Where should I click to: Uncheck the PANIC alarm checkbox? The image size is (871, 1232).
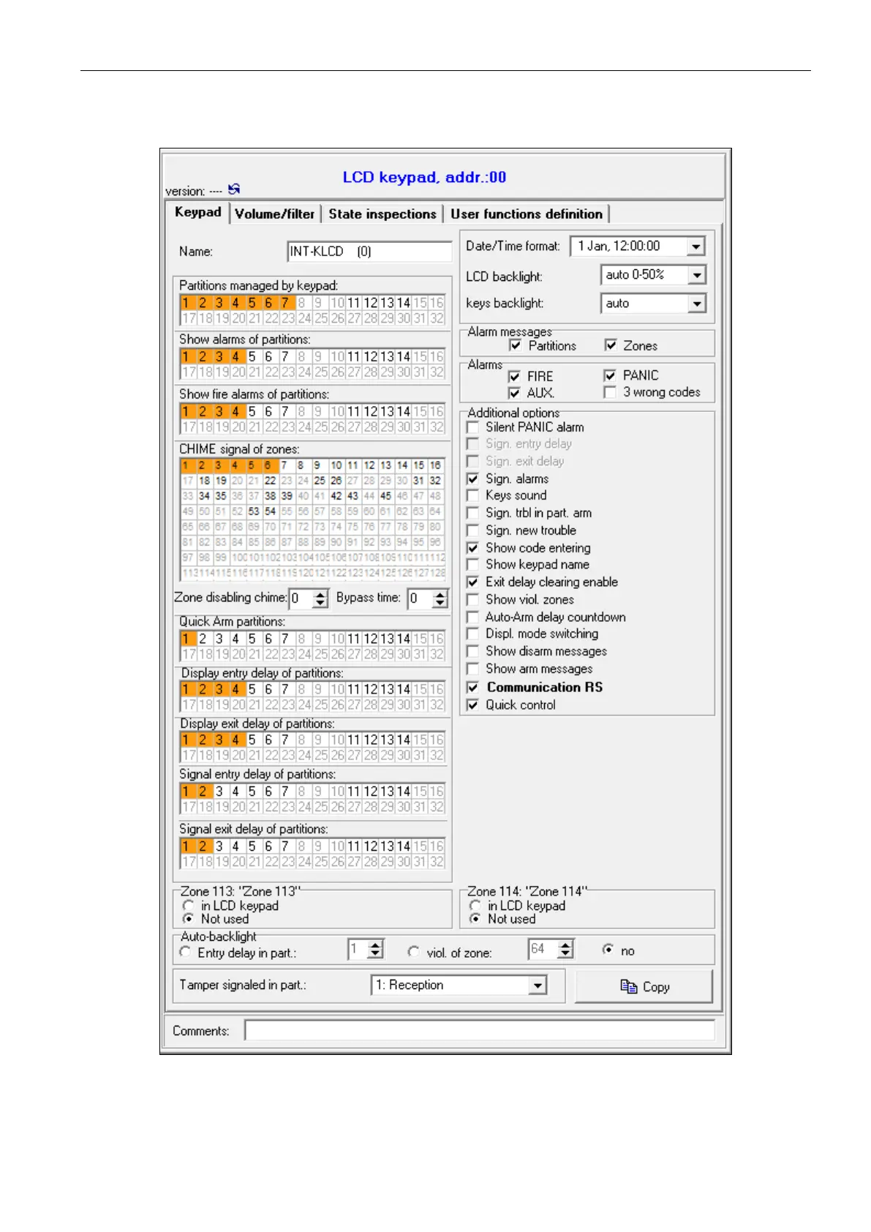coord(610,375)
